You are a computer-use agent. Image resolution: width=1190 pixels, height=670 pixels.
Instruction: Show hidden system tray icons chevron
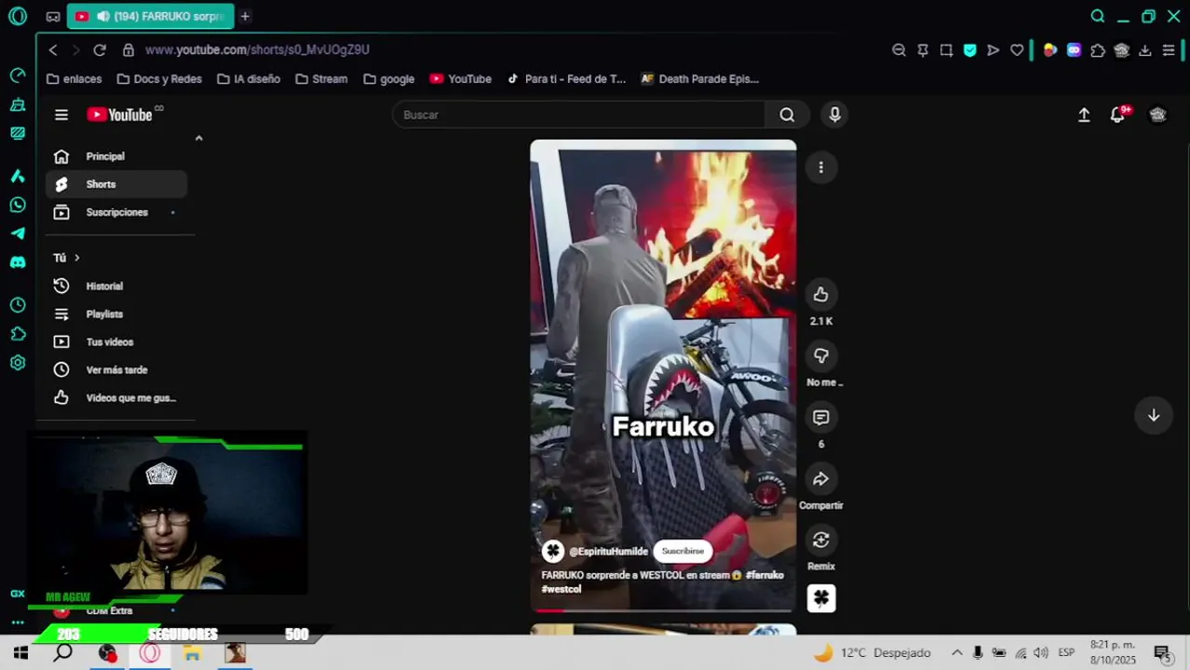[x=956, y=652]
